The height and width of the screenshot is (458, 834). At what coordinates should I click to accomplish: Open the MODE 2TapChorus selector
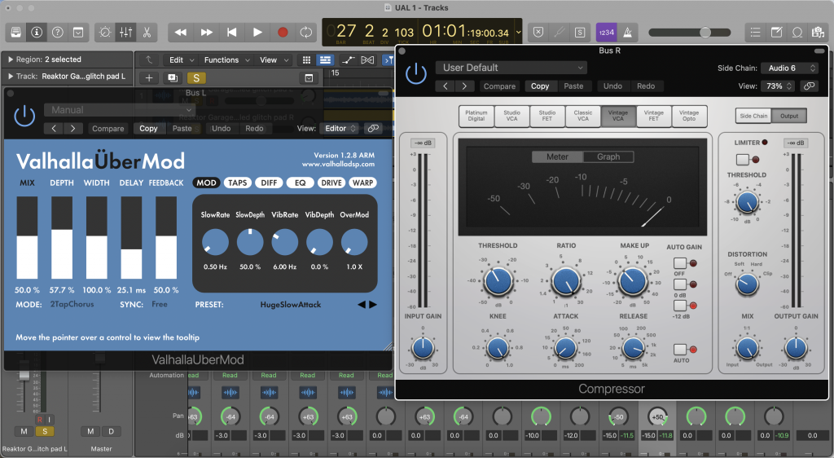(72, 304)
